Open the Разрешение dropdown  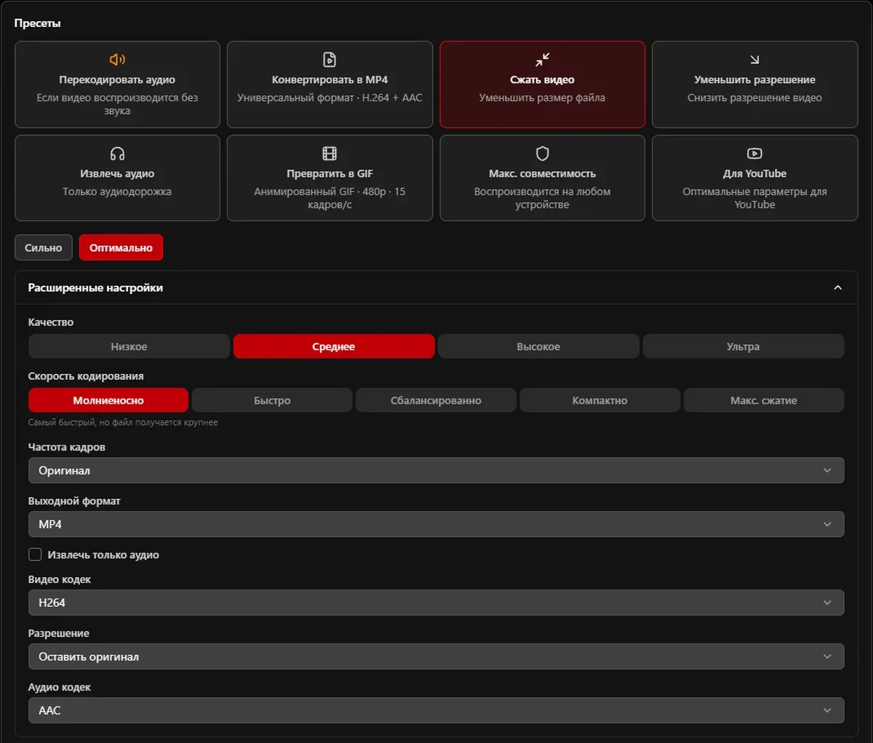(436, 656)
